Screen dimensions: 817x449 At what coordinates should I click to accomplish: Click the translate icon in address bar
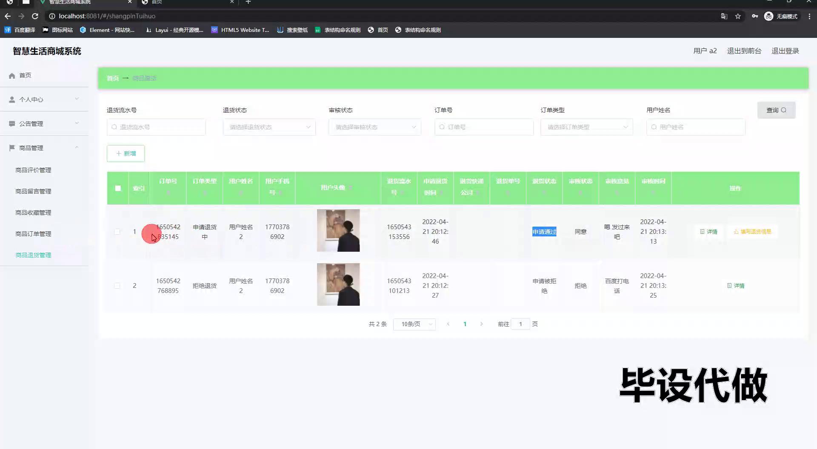pyautogui.click(x=724, y=16)
